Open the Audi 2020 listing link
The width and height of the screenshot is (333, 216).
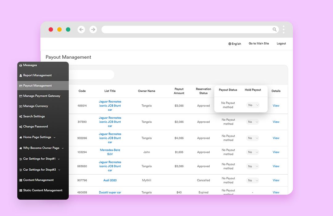click(110, 180)
